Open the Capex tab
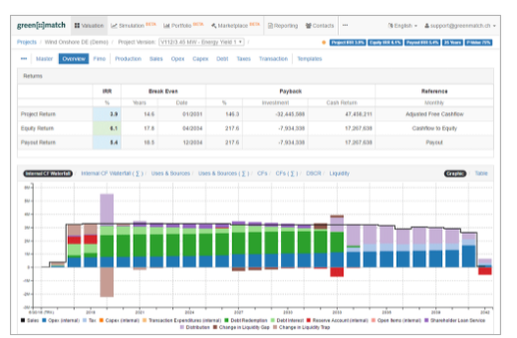The width and height of the screenshot is (517, 338). click(x=200, y=59)
